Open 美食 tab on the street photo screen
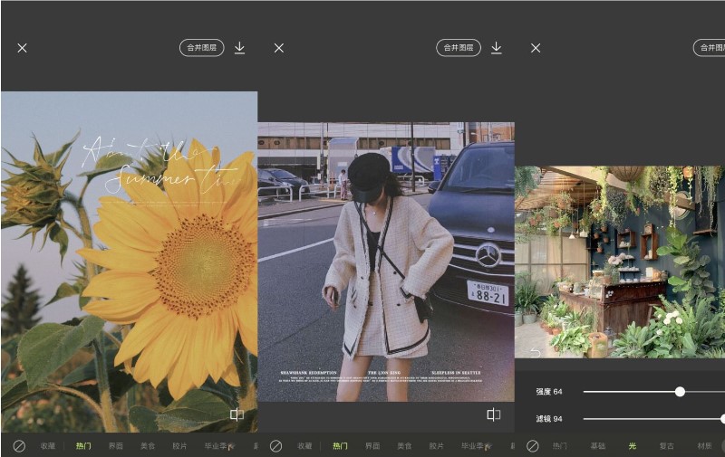The image size is (725, 457). pos(404,446)
